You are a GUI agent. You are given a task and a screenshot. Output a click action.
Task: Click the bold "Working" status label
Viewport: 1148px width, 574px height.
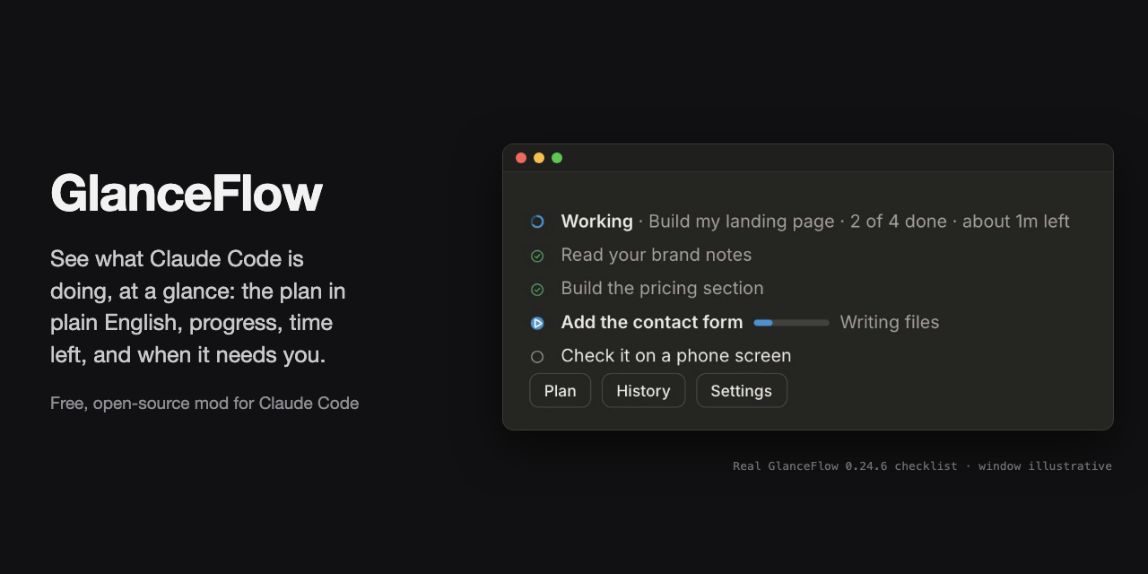pyautogui.click(x=597, y=221)
